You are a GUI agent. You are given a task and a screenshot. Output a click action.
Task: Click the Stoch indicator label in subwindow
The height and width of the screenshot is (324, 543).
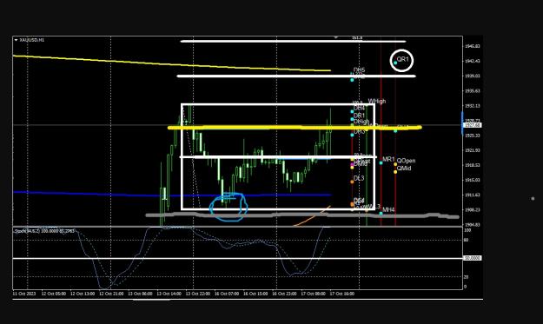(x=44, y=231)
